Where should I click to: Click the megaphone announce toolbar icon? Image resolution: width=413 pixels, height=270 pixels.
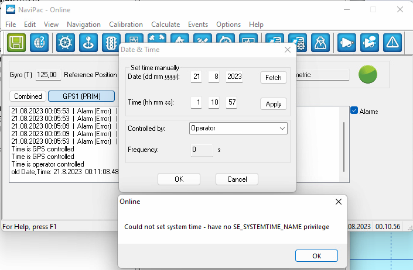tap(347, 43)
